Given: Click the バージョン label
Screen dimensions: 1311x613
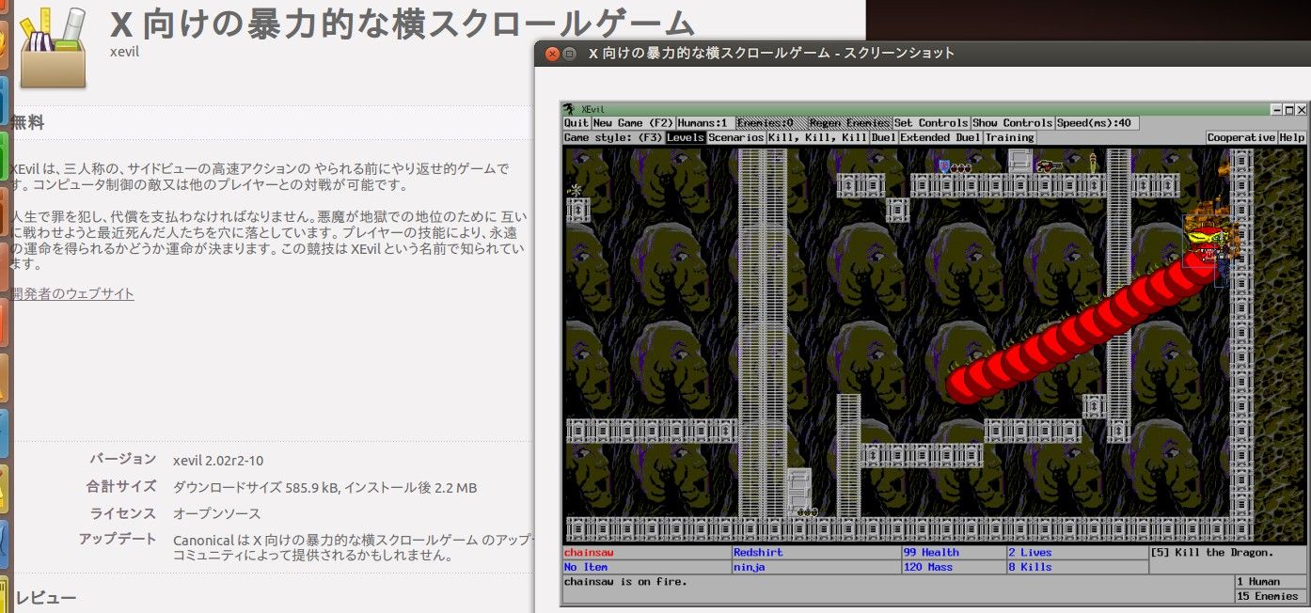Looking at the screenshot, I should tap(122, 460).
